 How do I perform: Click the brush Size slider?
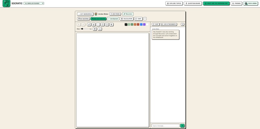tap(85, 29)
